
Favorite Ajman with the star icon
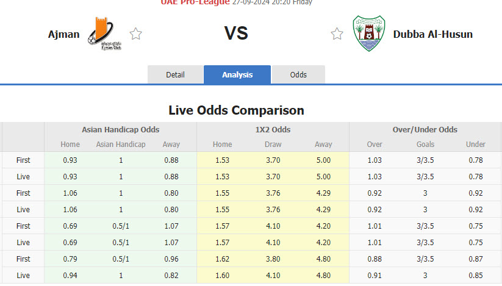pos(135,34)
